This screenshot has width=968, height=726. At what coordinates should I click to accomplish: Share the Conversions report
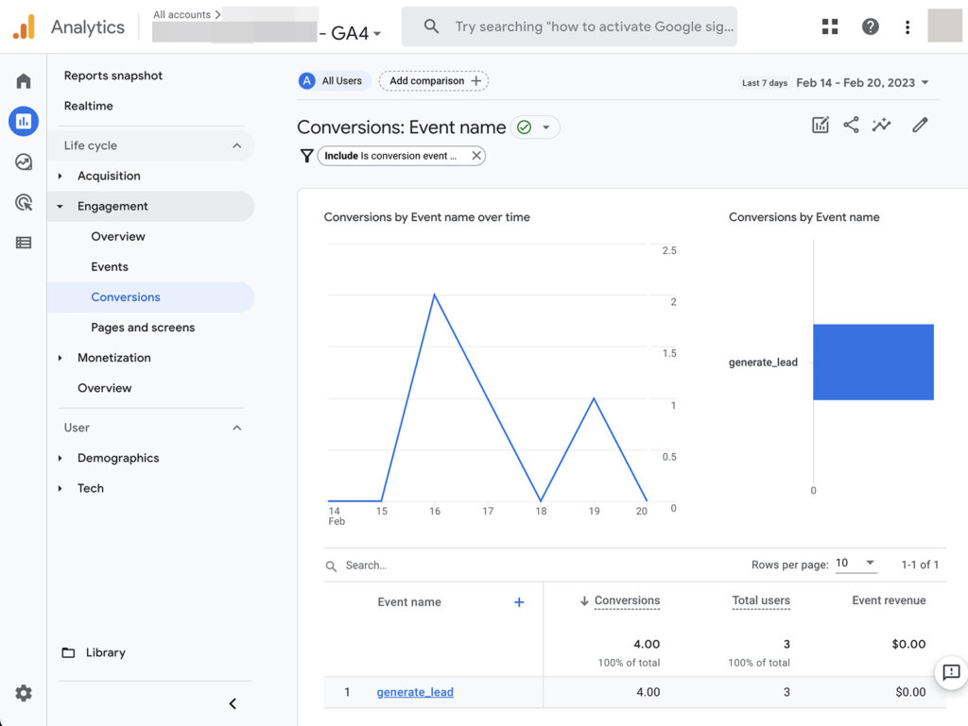(x=851, y=124)
